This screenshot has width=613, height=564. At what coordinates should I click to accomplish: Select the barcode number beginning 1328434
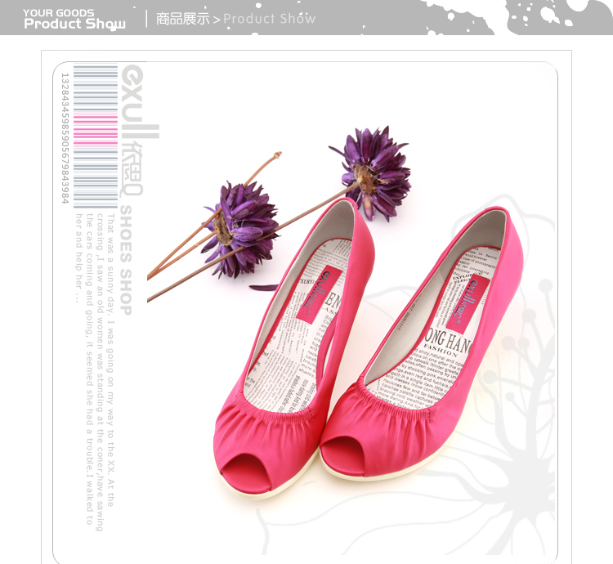tap(65, 137)
